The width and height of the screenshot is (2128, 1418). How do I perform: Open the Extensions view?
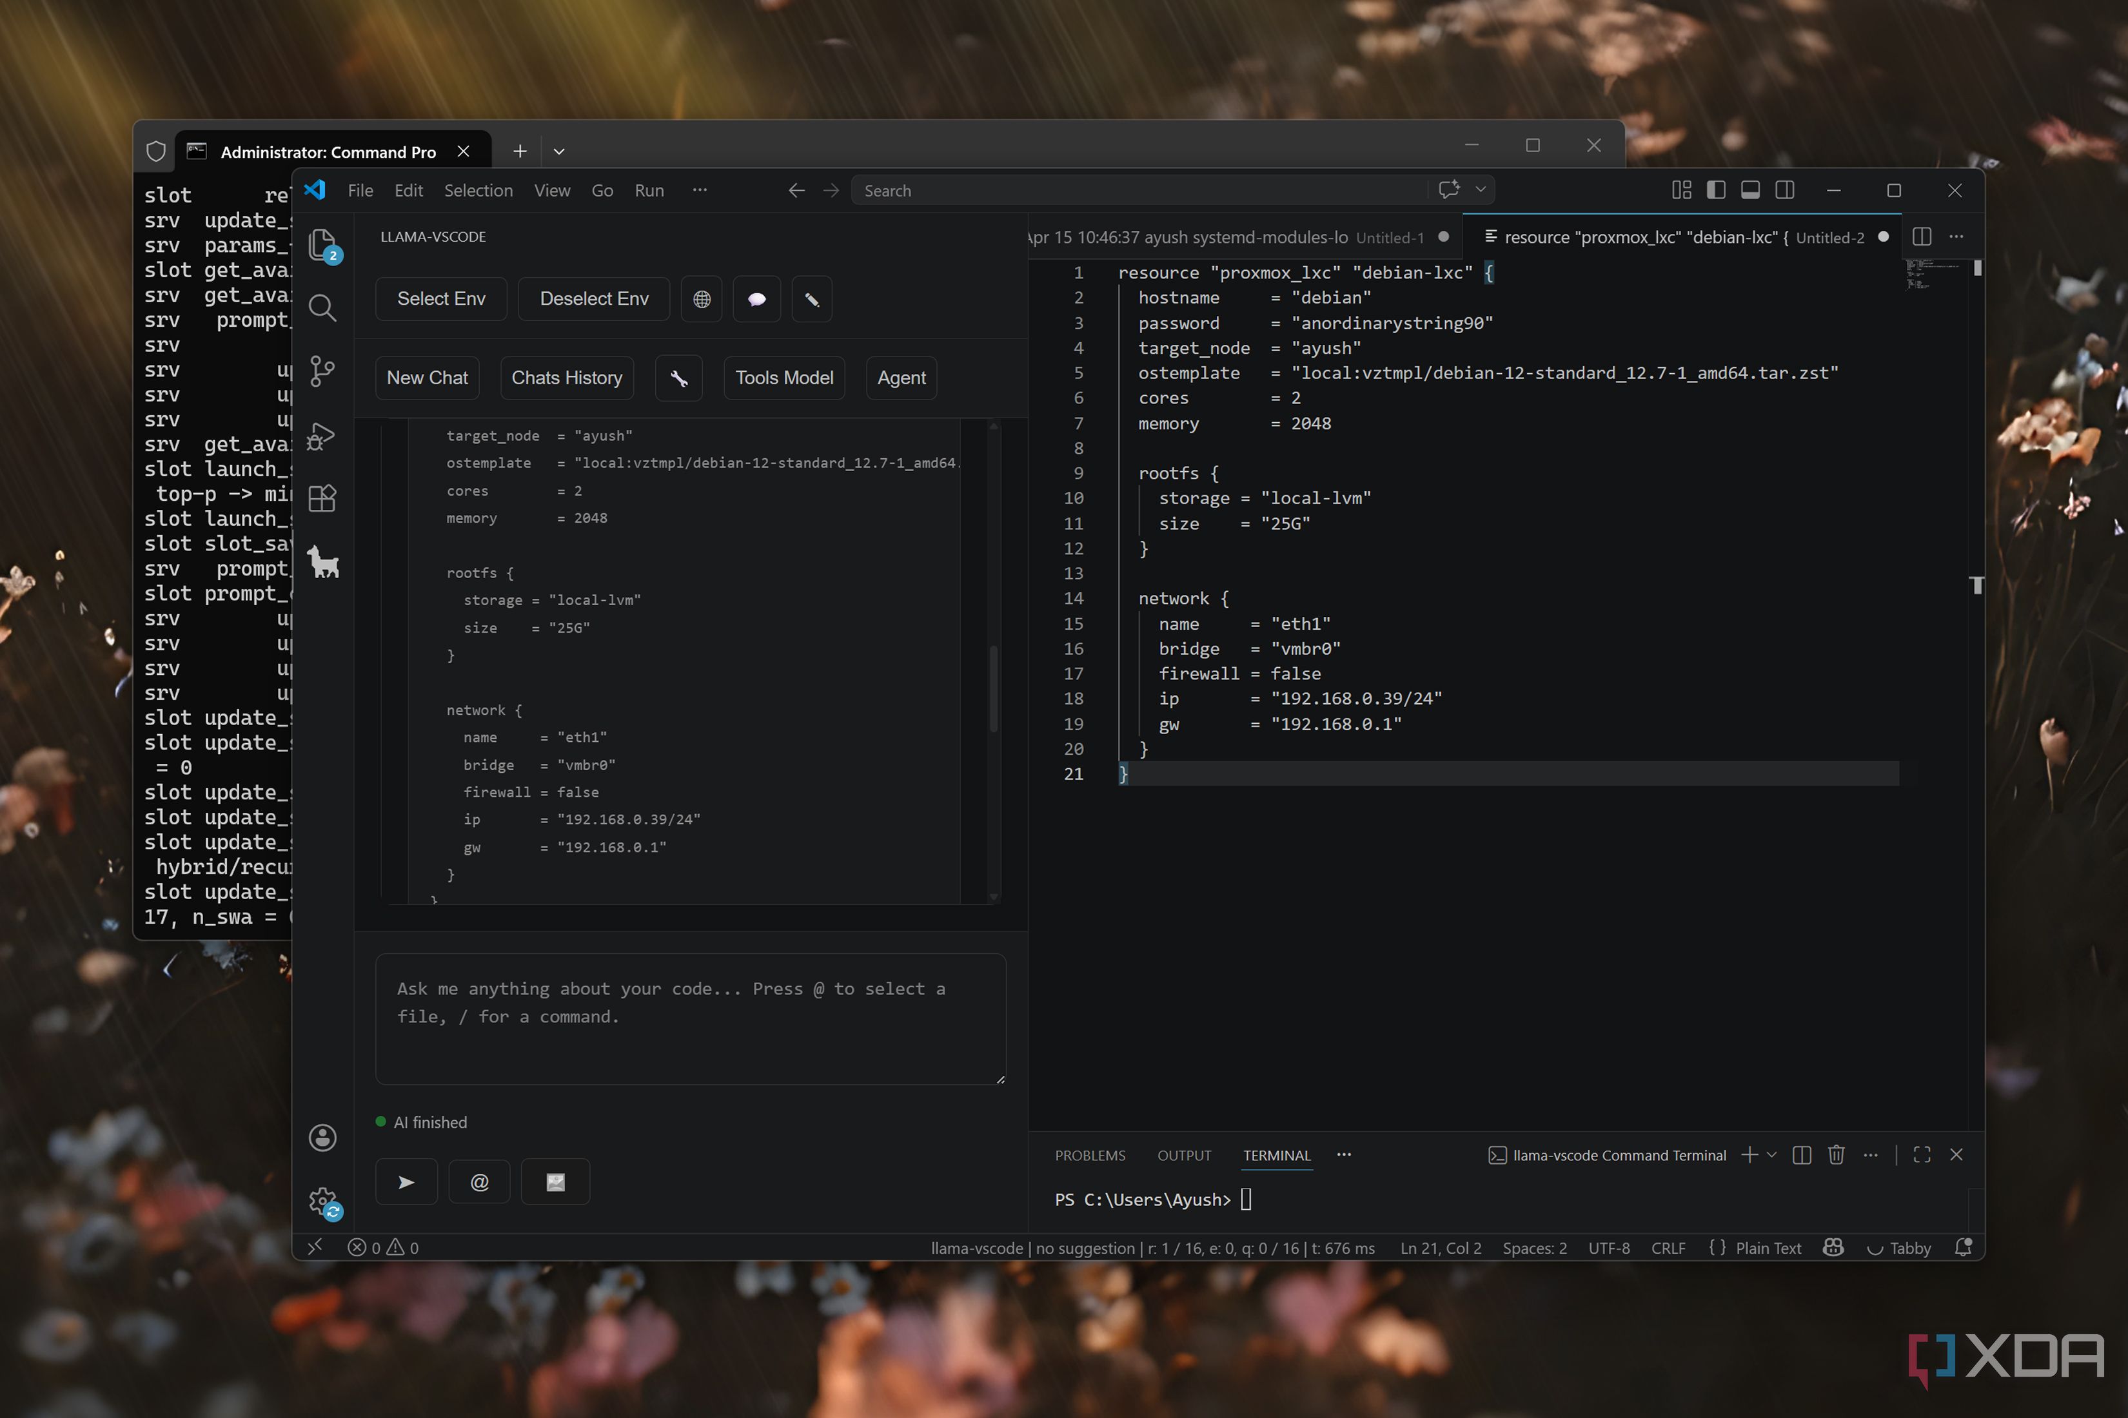point(323,498)
